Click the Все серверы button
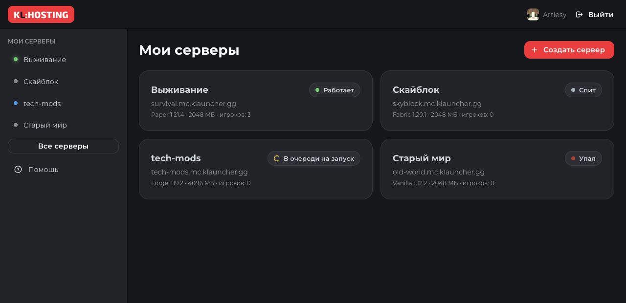The image size is (626, 303). 64,146
